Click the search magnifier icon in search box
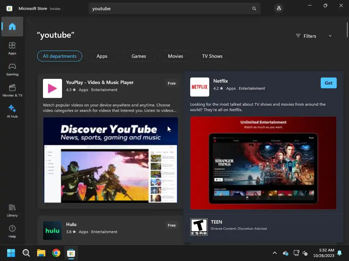Image resolution: width=349 pixels, height=261 pixels. pos(254,8)
